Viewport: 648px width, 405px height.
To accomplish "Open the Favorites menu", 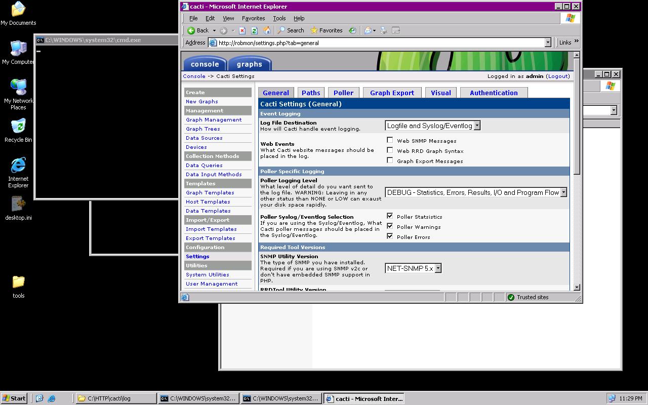I will click(x=253, y=18).
